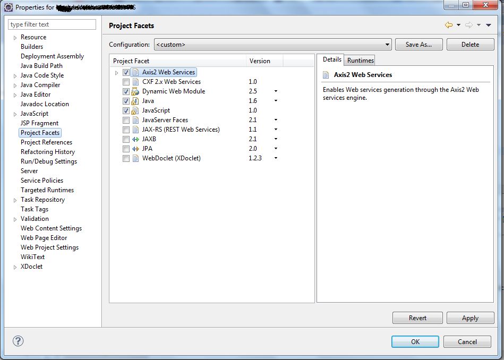
Task: Check the WebDoclet (XDoclet) checkbox
Action: (x=126, y=158)
